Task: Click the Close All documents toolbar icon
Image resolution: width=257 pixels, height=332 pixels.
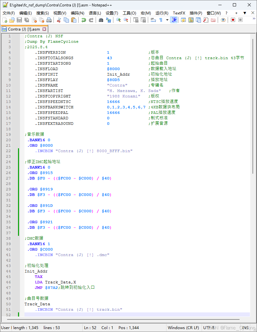Action: tap(42, 20)
